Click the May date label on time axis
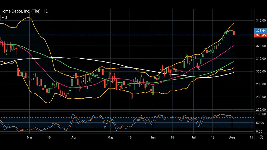 pos(111,137)
